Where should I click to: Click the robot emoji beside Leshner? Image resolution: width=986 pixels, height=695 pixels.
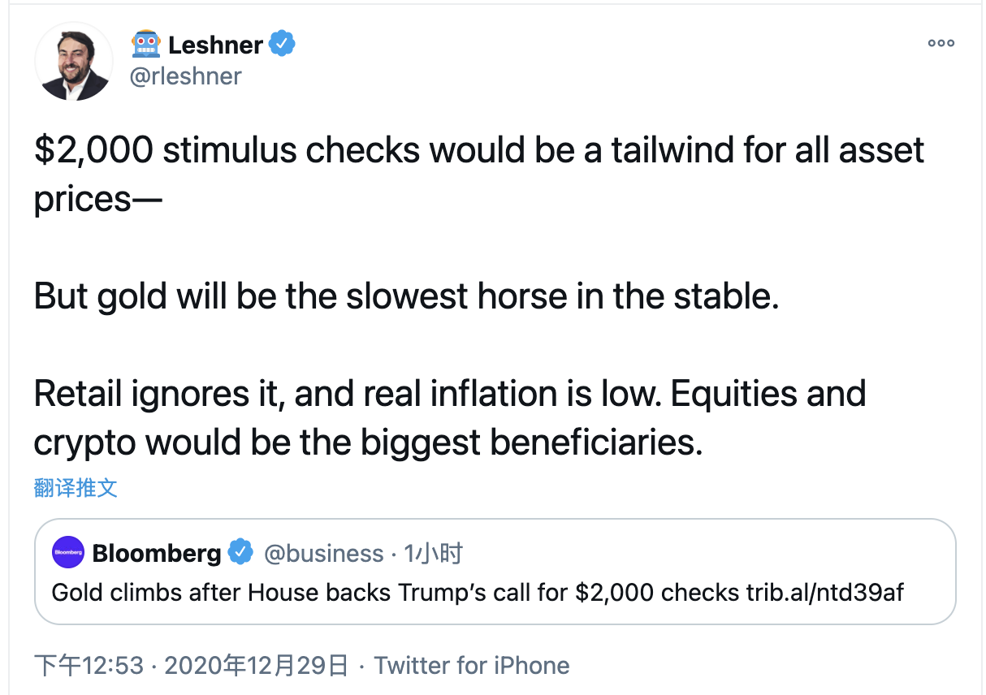pos(145,44)
